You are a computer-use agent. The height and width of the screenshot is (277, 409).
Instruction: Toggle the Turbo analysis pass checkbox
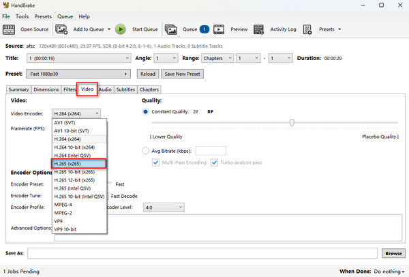[214, 162]
